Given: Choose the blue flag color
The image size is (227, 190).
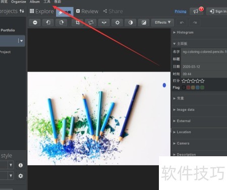Looking at the screenshot, I should 198,88.
